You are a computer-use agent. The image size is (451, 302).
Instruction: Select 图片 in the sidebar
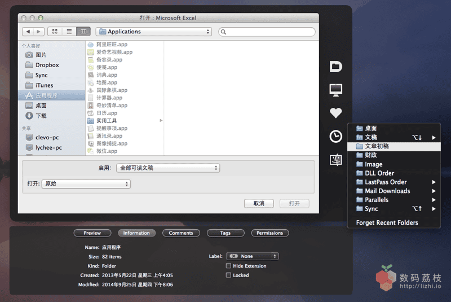(52, 55)
